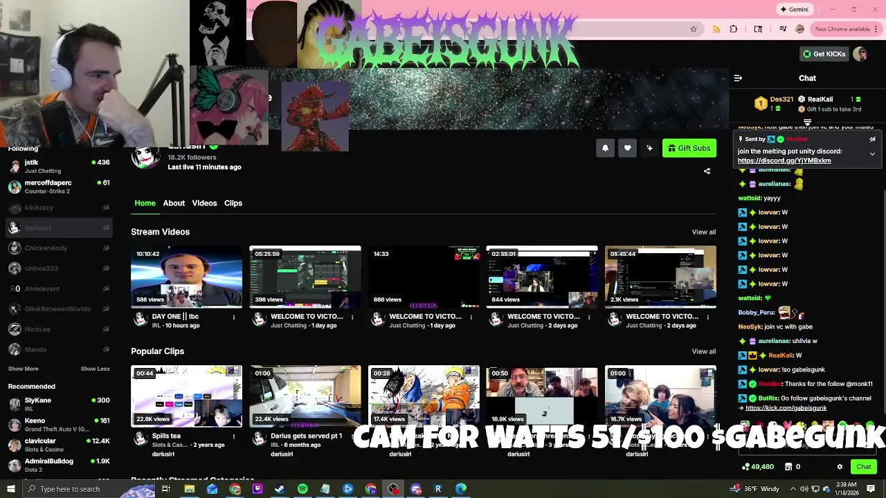Toggle offline icon beside uhlivia333

coord(106,268)
